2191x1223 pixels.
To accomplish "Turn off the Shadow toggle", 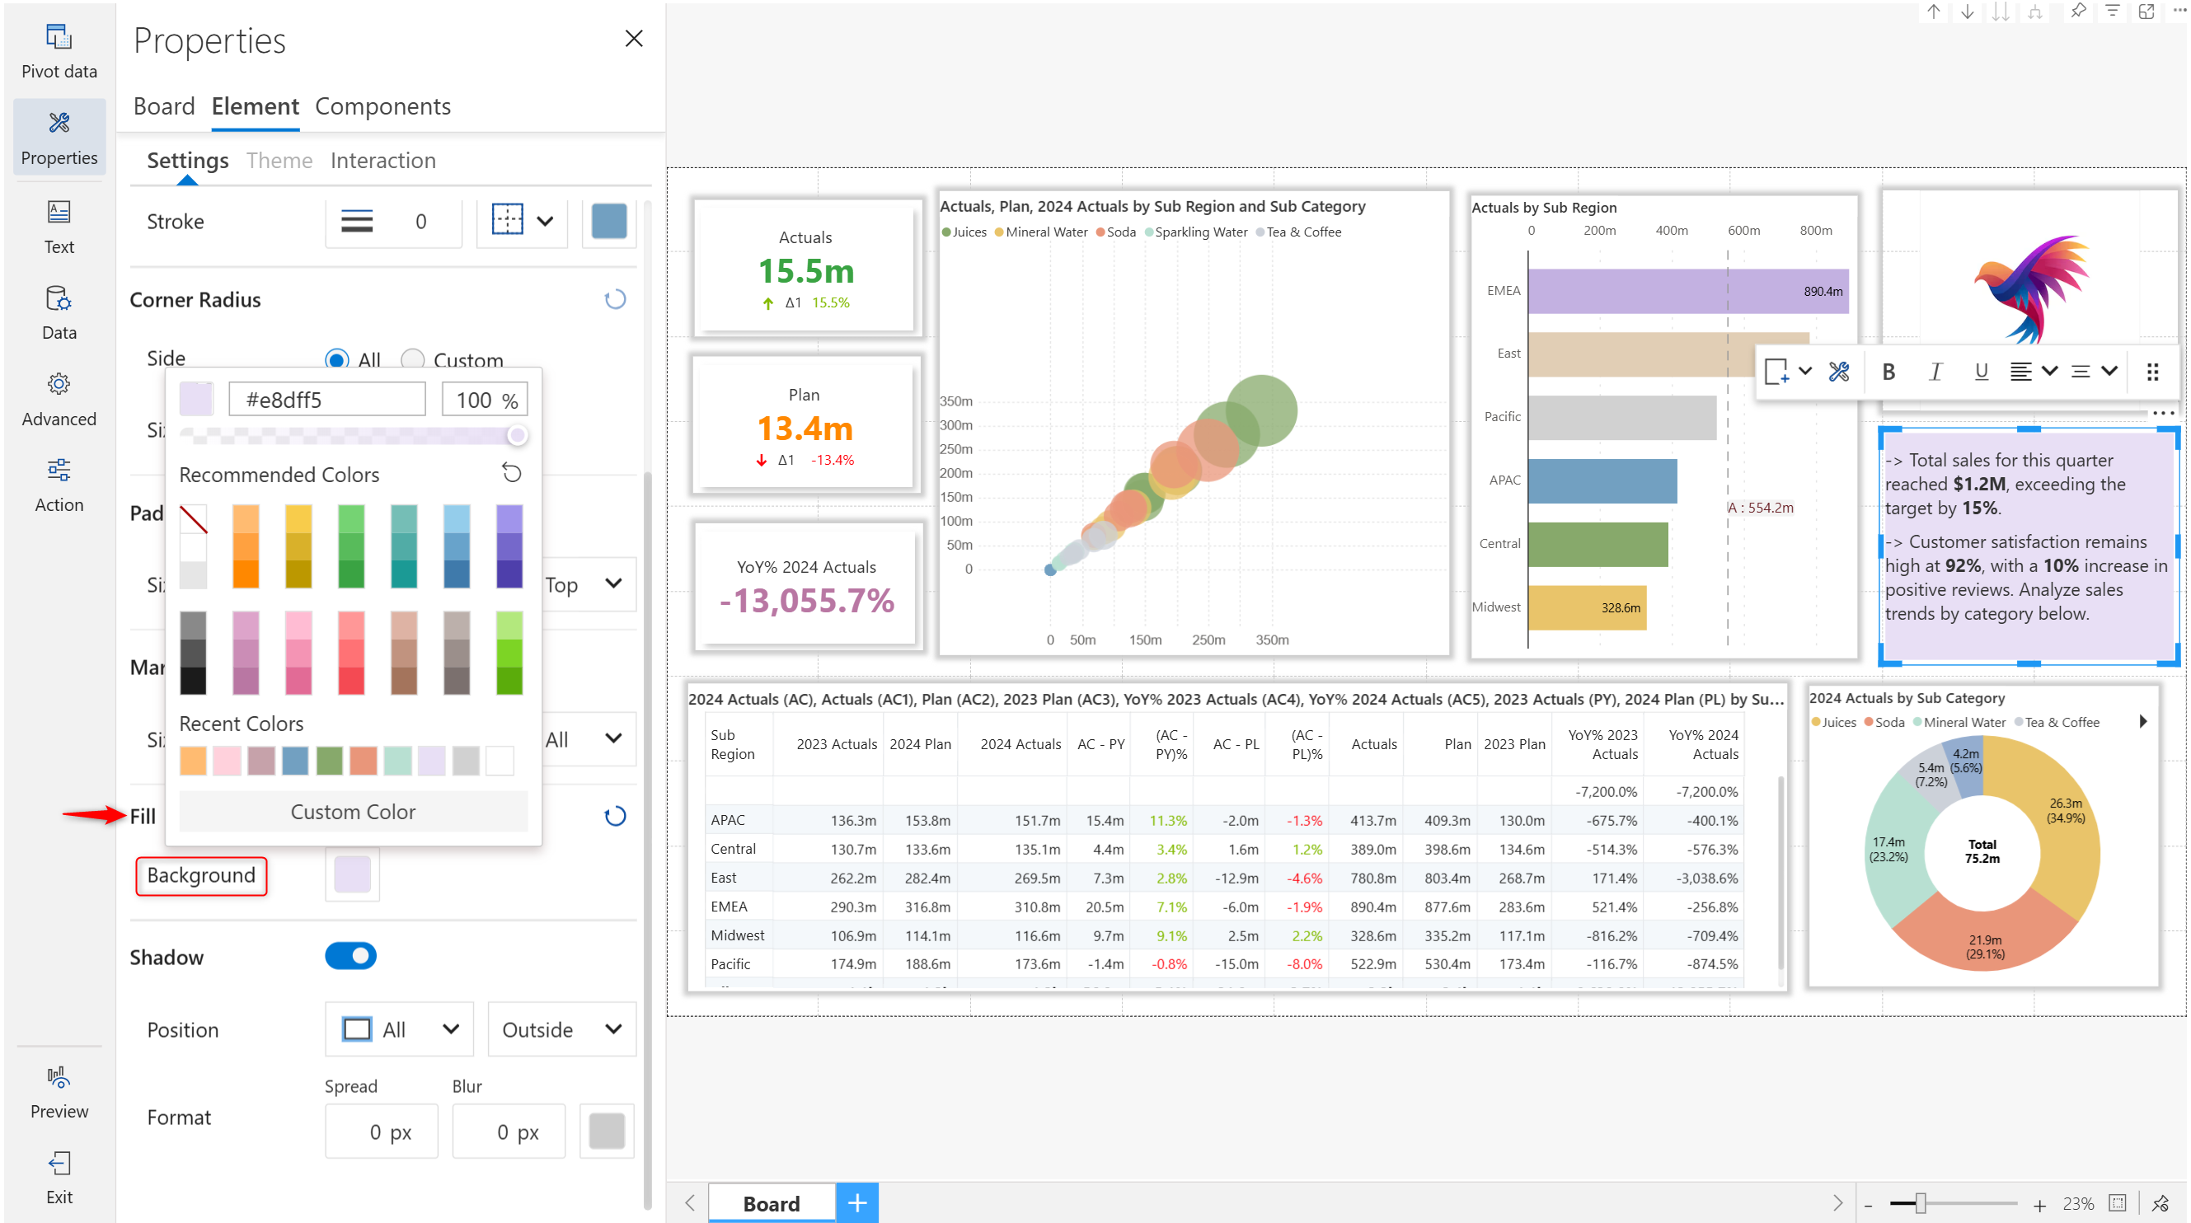I will [x=350, y=956].
